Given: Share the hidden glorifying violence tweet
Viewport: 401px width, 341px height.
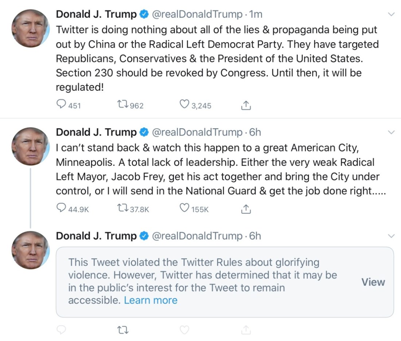Looking at the screenshot, I should click(x=246, y=330).
